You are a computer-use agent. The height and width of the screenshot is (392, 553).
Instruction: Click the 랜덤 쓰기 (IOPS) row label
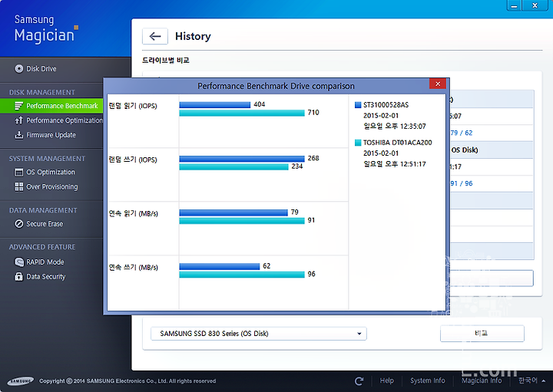point(133,160)
